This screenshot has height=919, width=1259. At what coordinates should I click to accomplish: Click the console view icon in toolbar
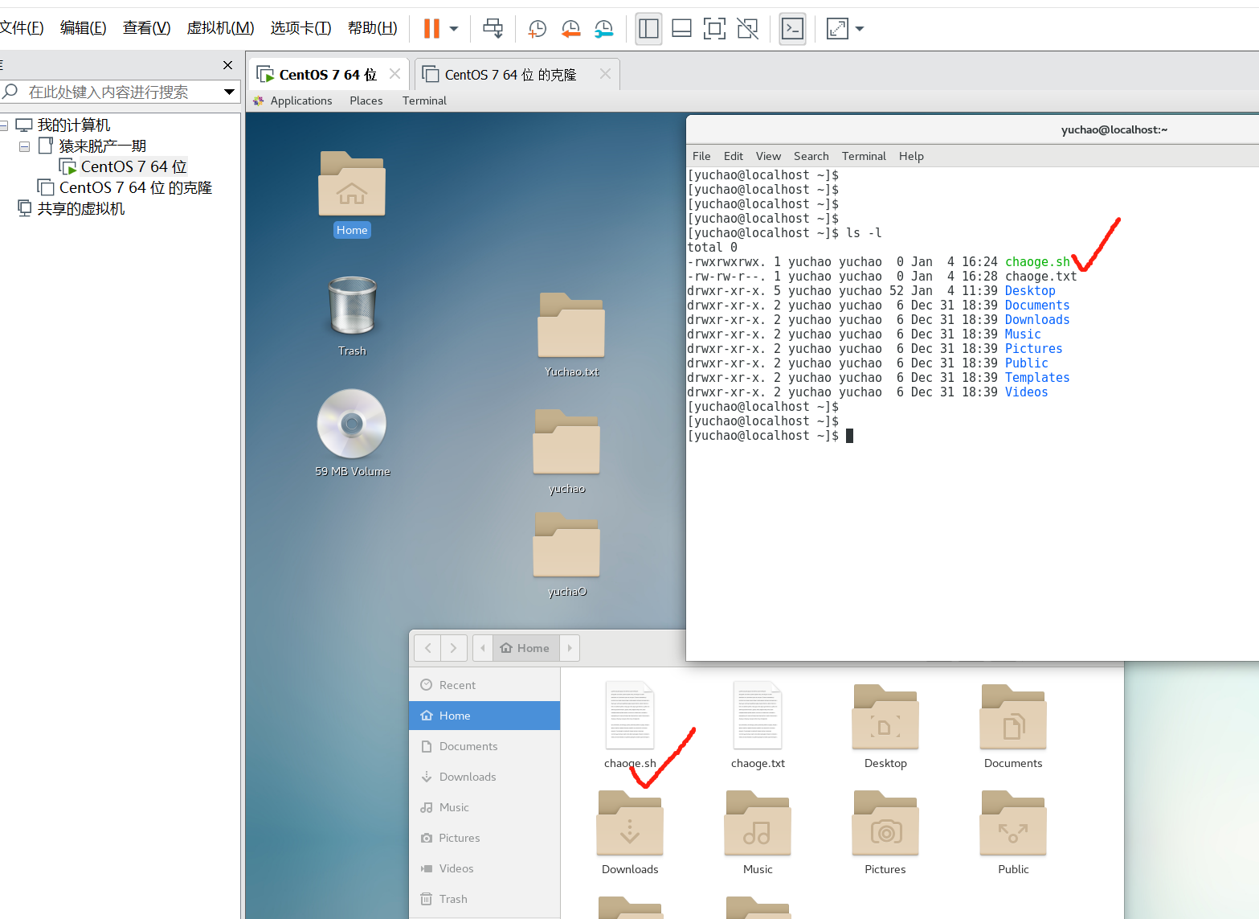792,29
